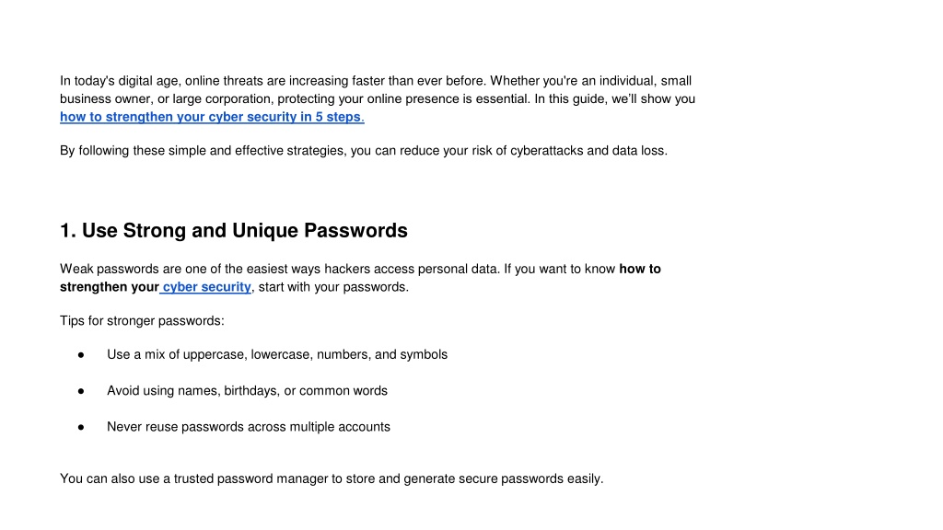This screenshot has width=943, height=530.
Task: Click the '1. Use Strong and Unique Passwords' heading
Action: (x=233, y=230)
